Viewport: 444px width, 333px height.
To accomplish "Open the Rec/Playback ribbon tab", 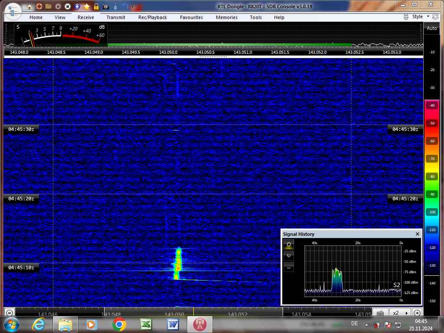I will 153,17.
